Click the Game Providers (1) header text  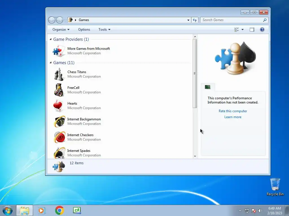pos(71,39)
